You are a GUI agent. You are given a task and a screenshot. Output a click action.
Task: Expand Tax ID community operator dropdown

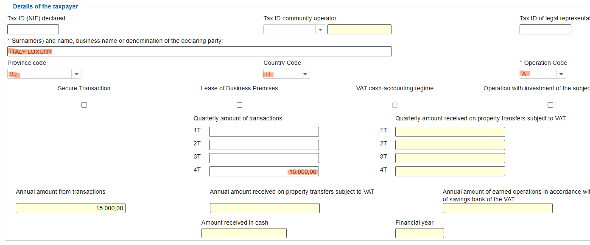point(320,30)
